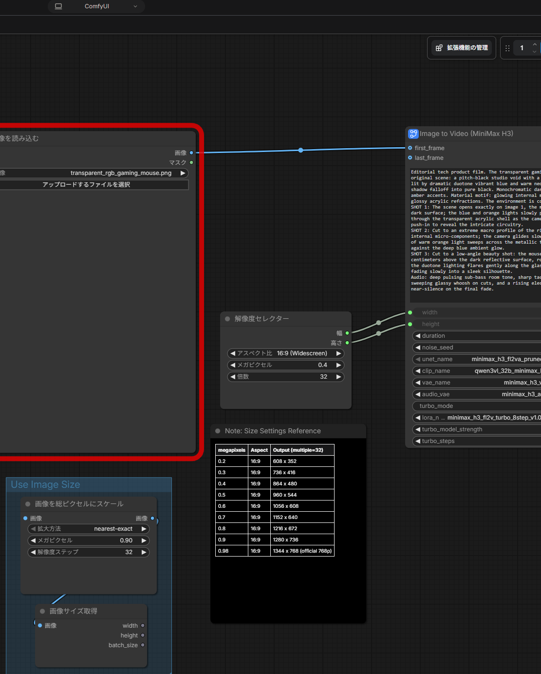Collapse the 解像度セレクター node via its header dot
Viewport: 541px width, 674px height.
click(x=227, y=319)
